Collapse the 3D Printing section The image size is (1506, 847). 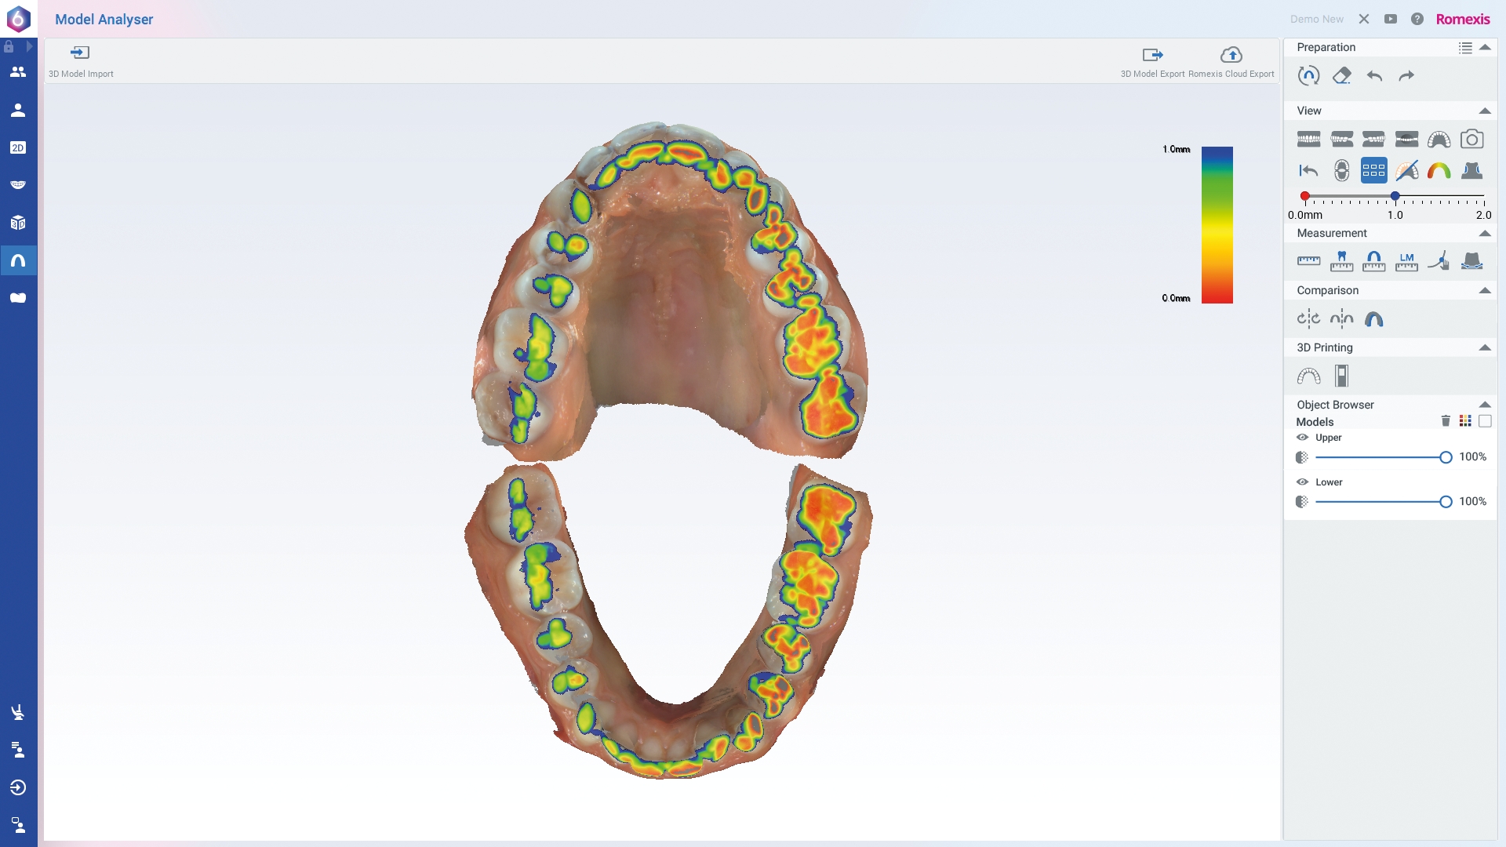pyautogui.click(x=1485, y=347)
